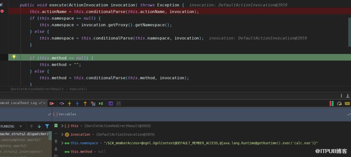Click {ServletActionRedirectResult@3958} value in Variables
Viewport: 351px width, 157px height.
pos(118,126)
